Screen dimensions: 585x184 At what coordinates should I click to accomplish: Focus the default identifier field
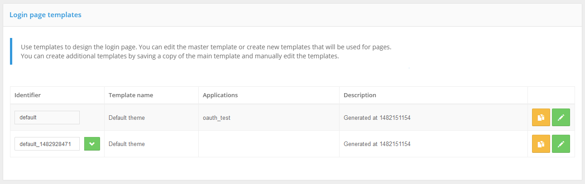(x=47, y=118)
